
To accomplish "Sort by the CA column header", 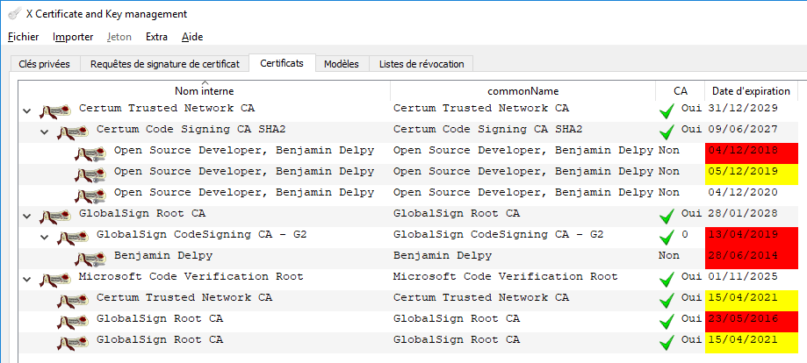I will [680, 91].
